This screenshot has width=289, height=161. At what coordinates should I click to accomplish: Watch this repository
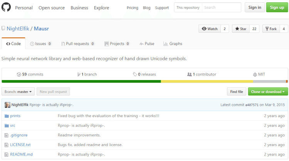(210, 29)
